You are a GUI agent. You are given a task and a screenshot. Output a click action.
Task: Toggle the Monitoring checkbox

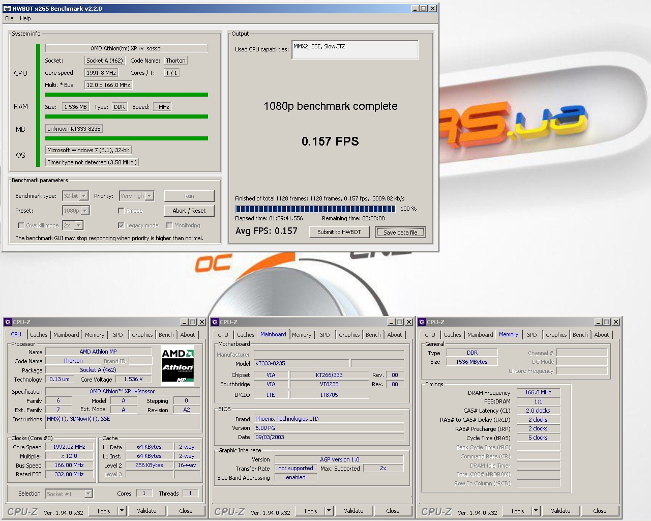pos(169,225)
